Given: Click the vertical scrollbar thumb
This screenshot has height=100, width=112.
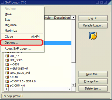Looking at the screenshot, I should pos(73,41).
